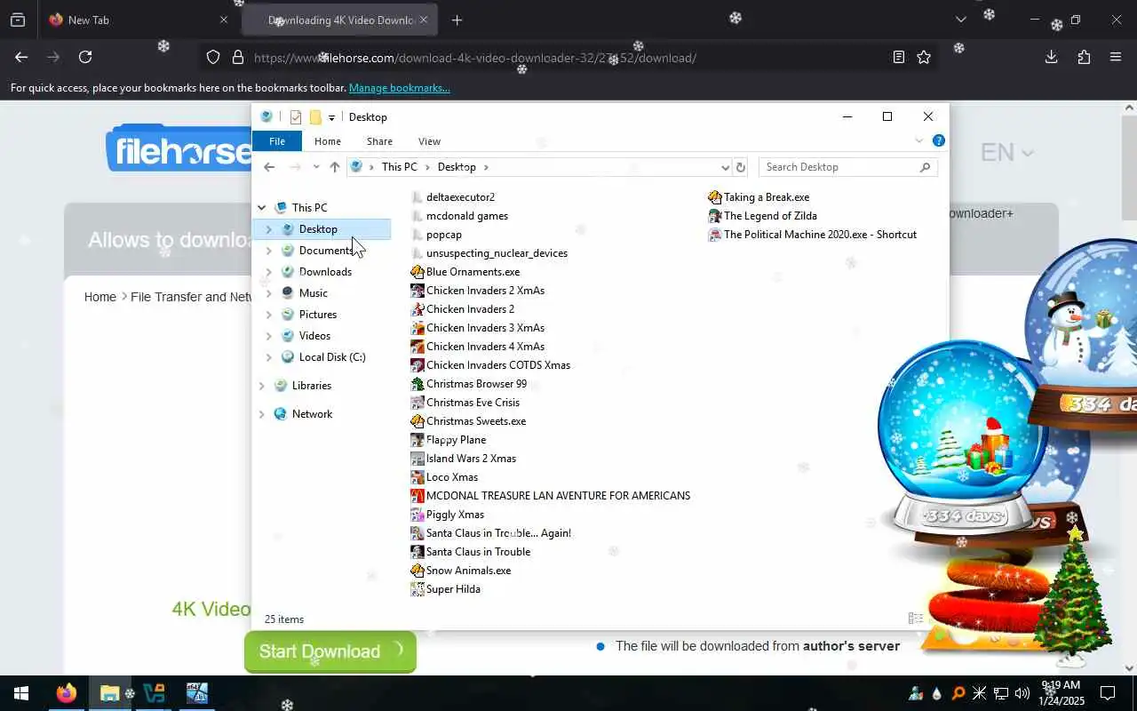
Task: Click Home breadcrumb on FileHorse page
Action: pos(100,297)
